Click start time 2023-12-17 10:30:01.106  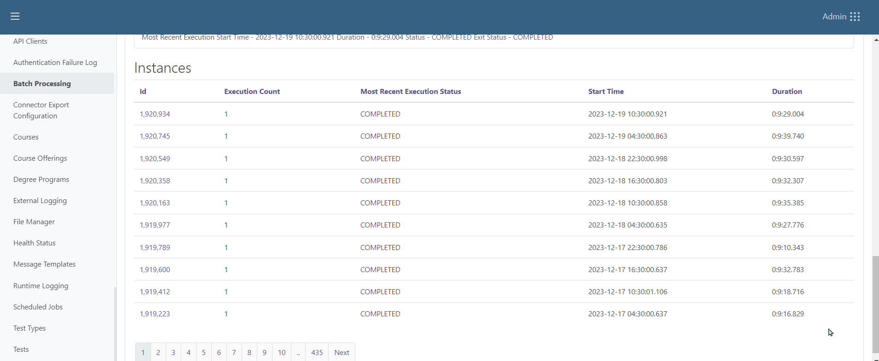628,292
